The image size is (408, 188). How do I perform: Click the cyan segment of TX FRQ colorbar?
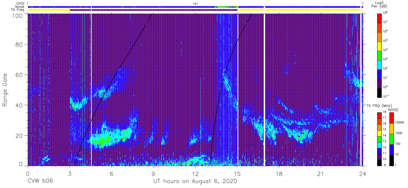[379, 146]
